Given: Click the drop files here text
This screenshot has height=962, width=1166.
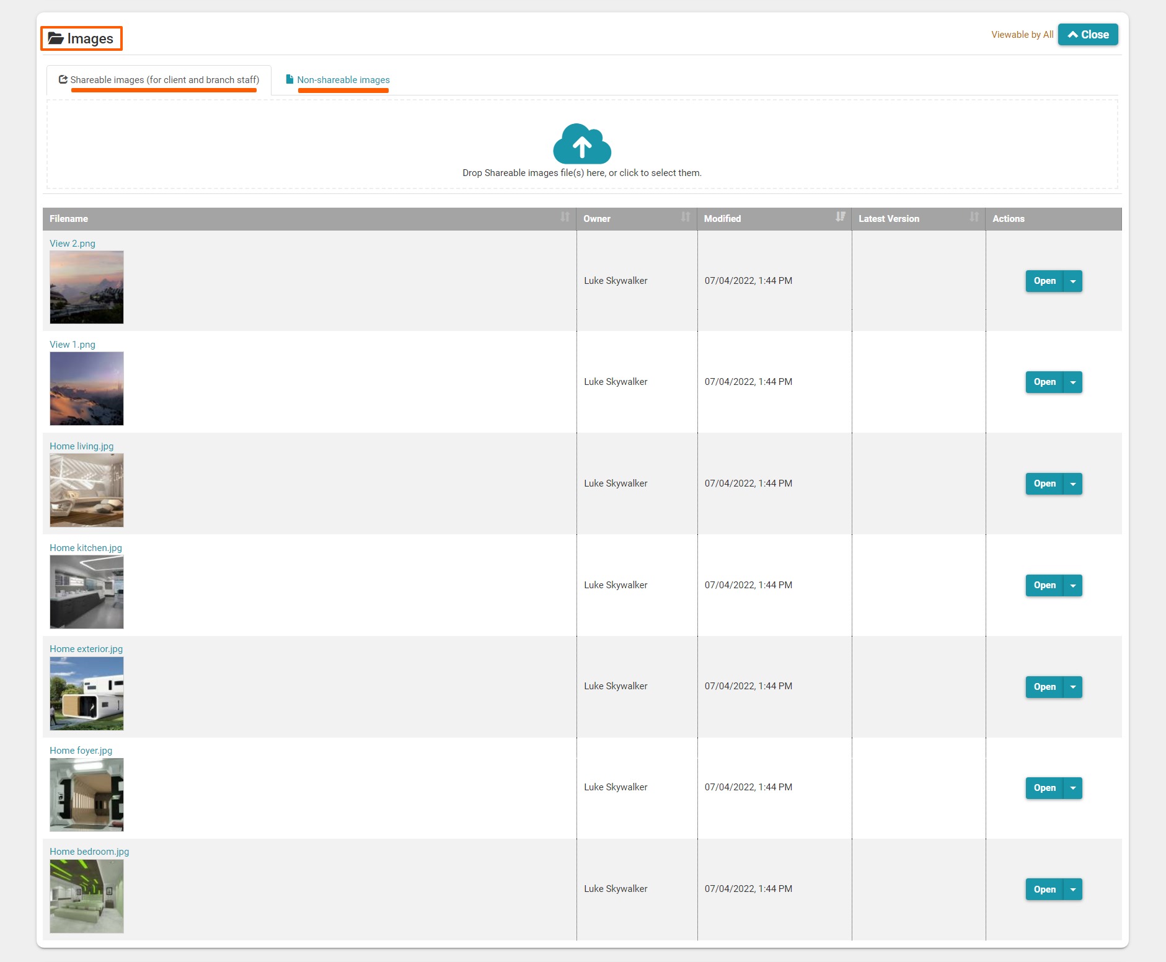Looking at the screenshot, I should coord(582,173).
